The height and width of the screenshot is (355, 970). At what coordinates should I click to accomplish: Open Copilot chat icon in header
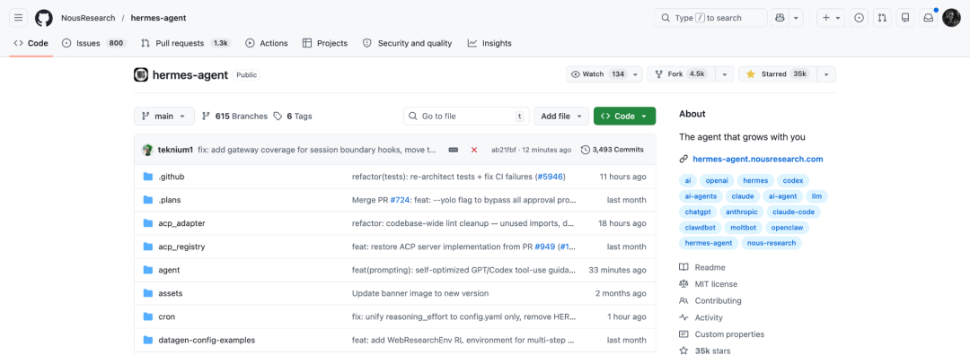(x=780, y=18)
